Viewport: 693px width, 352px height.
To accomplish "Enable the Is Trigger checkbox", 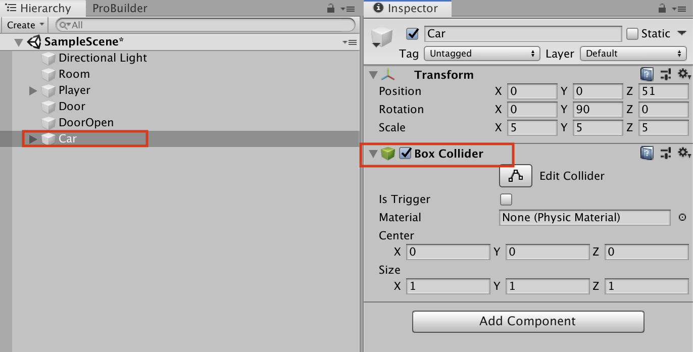I will (506, 199).
